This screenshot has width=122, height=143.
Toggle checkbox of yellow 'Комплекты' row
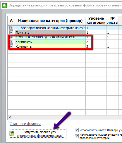(x=11, y=46)
